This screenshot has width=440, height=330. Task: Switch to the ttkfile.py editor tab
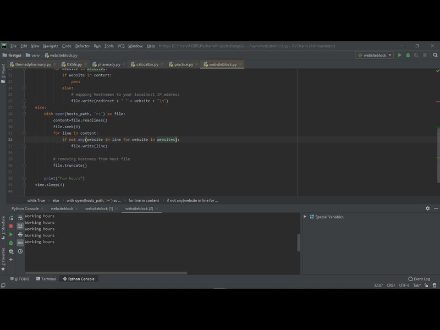click(x=74, y=64)
